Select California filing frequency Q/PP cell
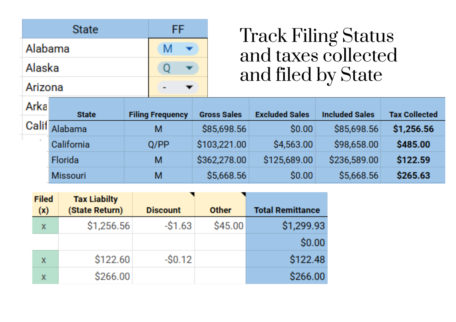 click(158, 144)
